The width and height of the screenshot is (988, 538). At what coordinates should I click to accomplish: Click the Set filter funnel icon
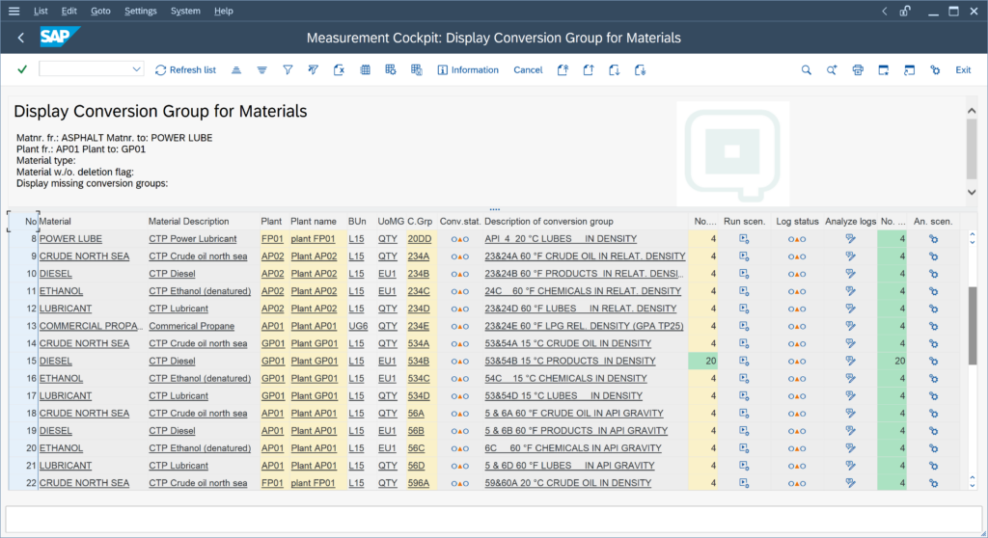pos(288,70)
